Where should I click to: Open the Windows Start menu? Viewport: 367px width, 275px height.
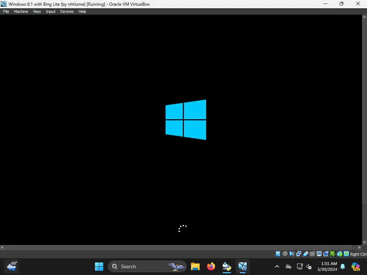point(99,266)
